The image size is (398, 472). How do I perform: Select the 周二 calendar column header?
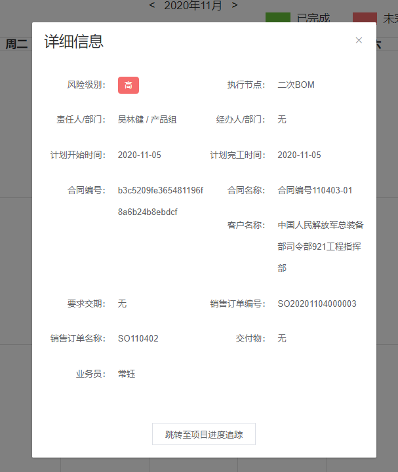(x=16, y=45)
